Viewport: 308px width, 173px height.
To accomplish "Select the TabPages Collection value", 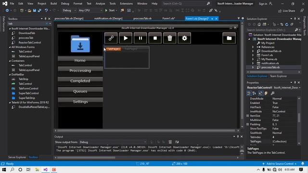I will [x=279, y=141].
